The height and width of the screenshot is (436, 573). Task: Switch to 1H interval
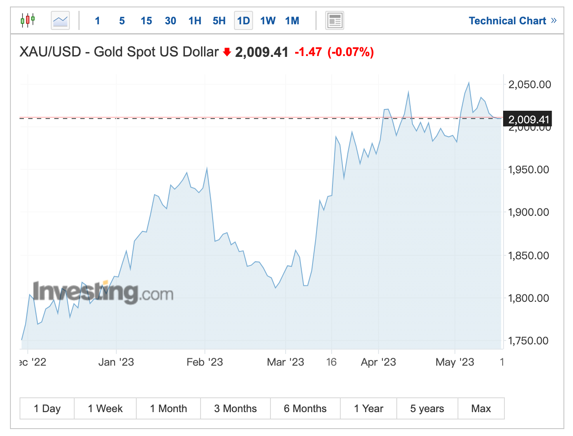[x=195, y=21]
